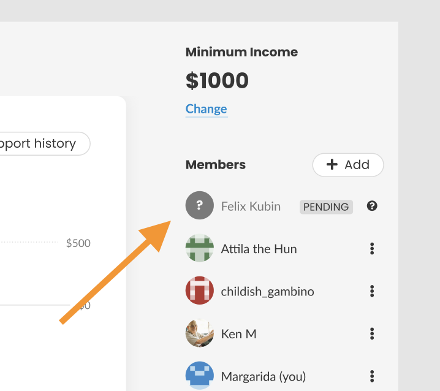This screenshot has height=391, width=440.
Task: Select the Felix Kubin member name
Action: [251, 207]
